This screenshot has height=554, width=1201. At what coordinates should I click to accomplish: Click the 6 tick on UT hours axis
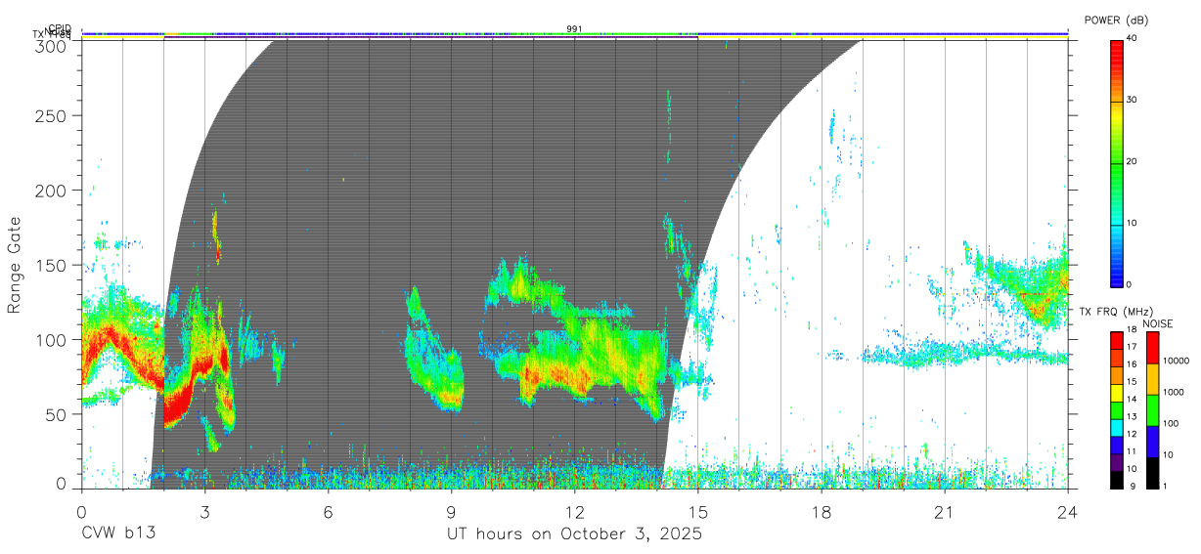328,511
